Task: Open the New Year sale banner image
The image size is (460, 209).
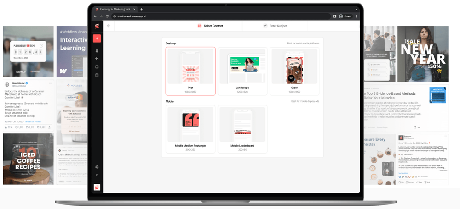Action: click(x=423, y=54)
